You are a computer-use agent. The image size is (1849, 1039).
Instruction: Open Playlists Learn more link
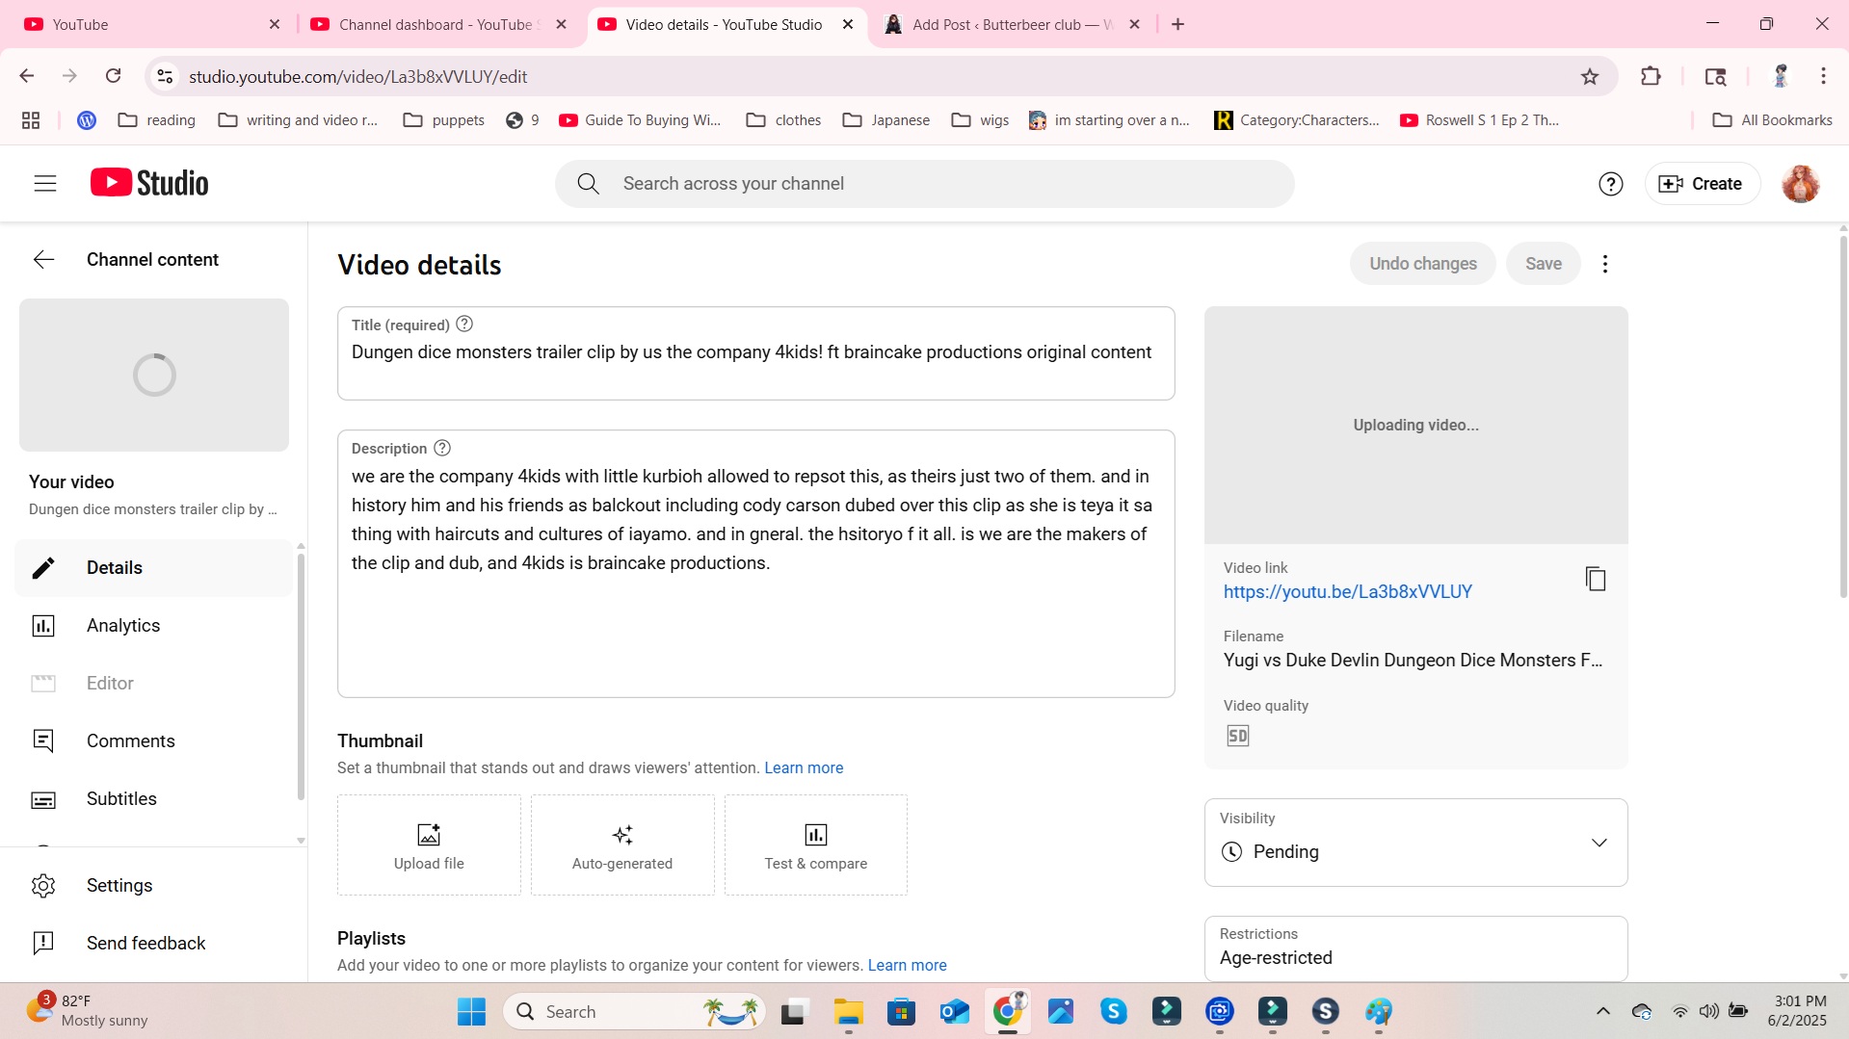point(907,966)
